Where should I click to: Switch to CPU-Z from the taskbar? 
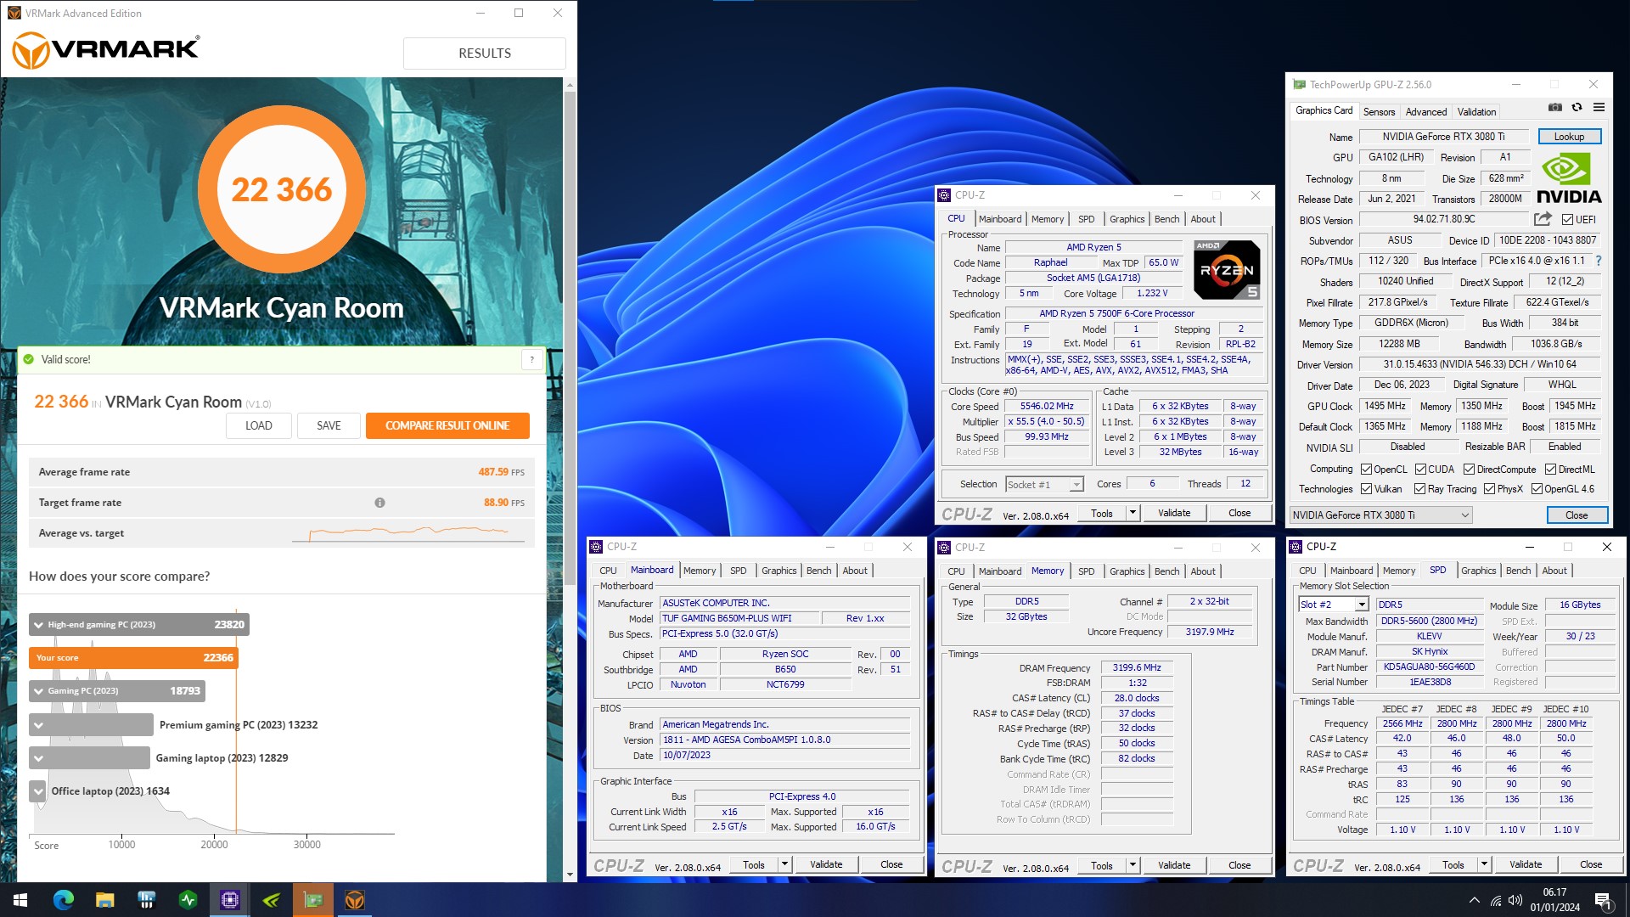click(230, 900)
